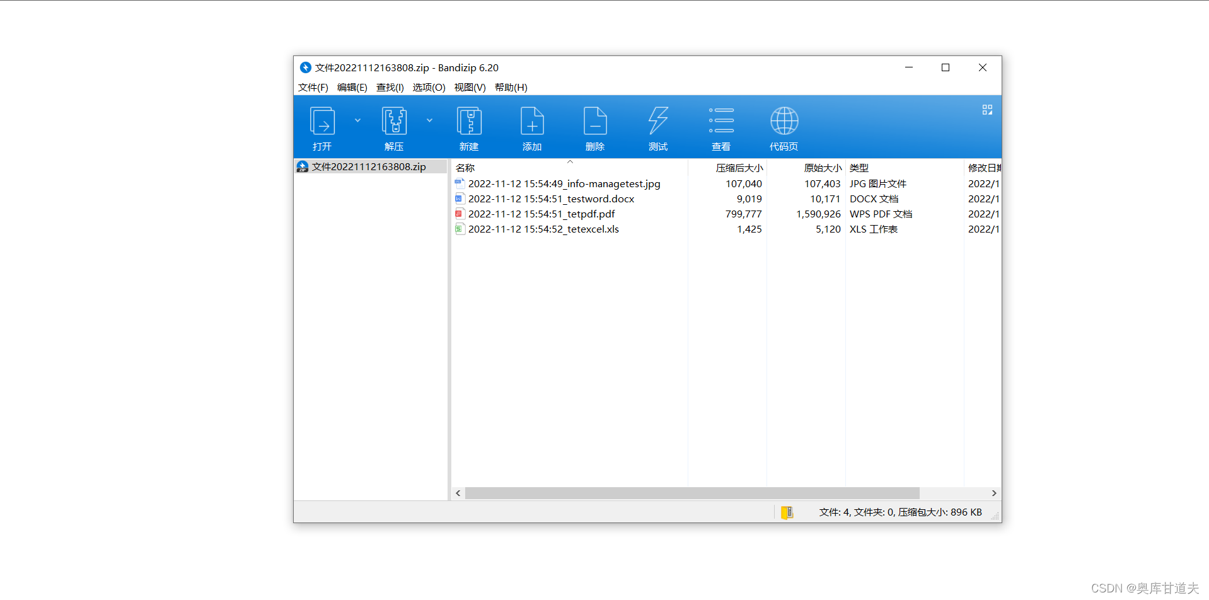Click compressed size value 107,040
Screen dimensions: 1209x600
point(744,183)
